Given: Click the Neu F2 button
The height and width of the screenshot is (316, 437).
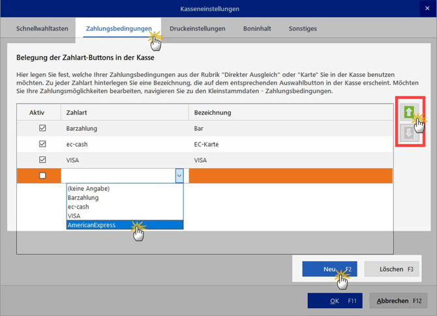Looking at the screenshot, I should click(x=330, y=269).
